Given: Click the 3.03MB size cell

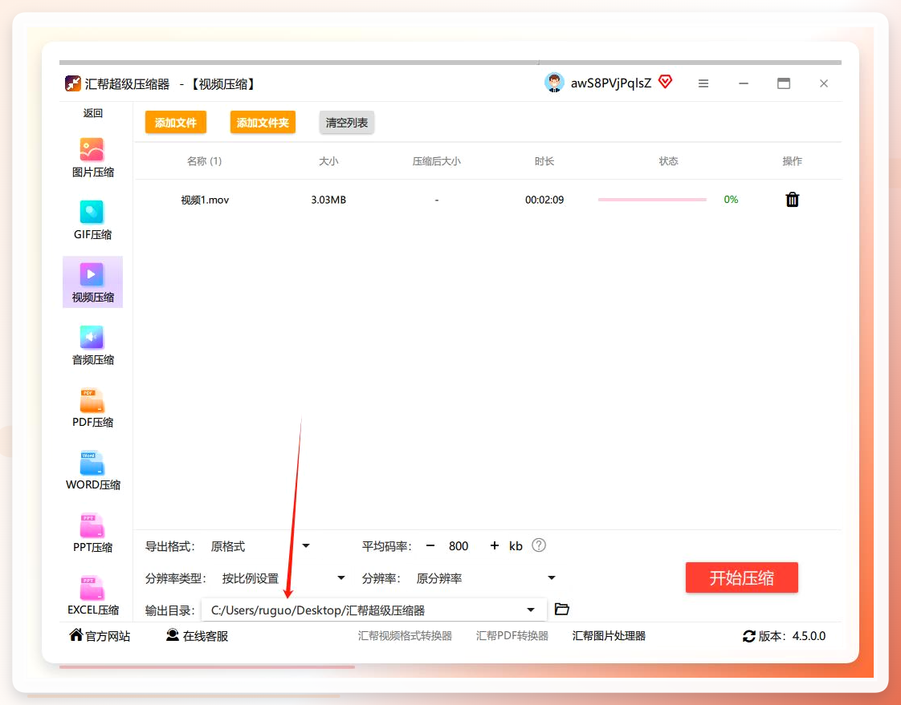Looking at the screenshot, I should coord(328,200).
